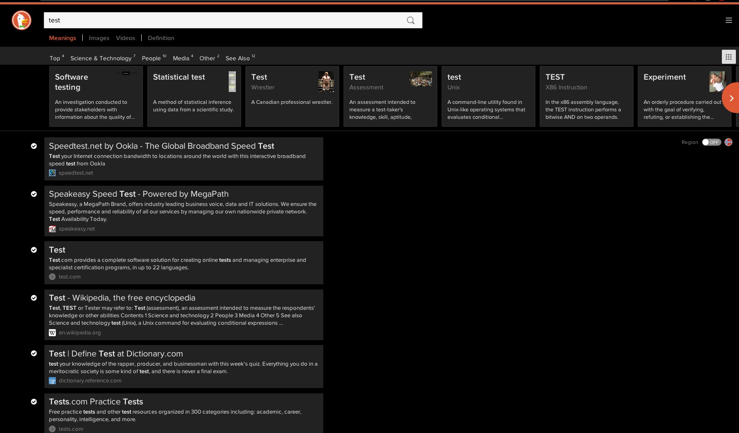This screenshot has height=433, width=739.
Task: Select the Images tab
Action: pos(99,38)
